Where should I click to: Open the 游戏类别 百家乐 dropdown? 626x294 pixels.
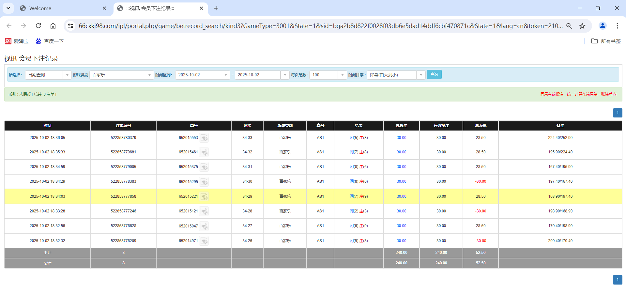point(149,75)
